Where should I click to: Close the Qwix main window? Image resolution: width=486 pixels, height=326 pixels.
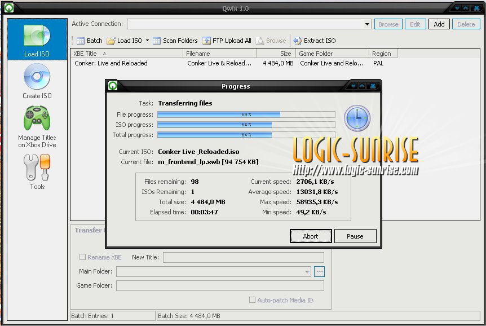(476, 8)
